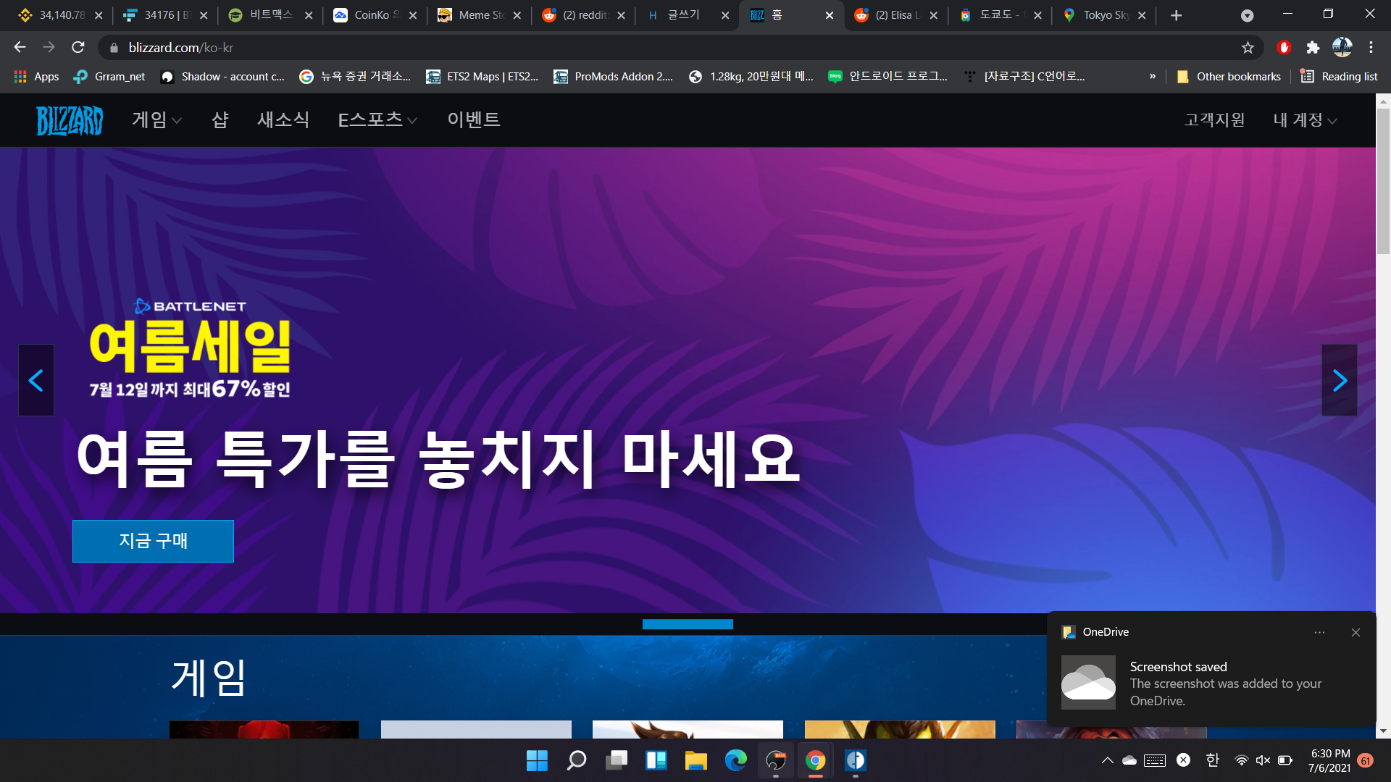Click the 지금 구매 buy now button
Viewport: 1391px width, 782px height.
tap(153, 541)
